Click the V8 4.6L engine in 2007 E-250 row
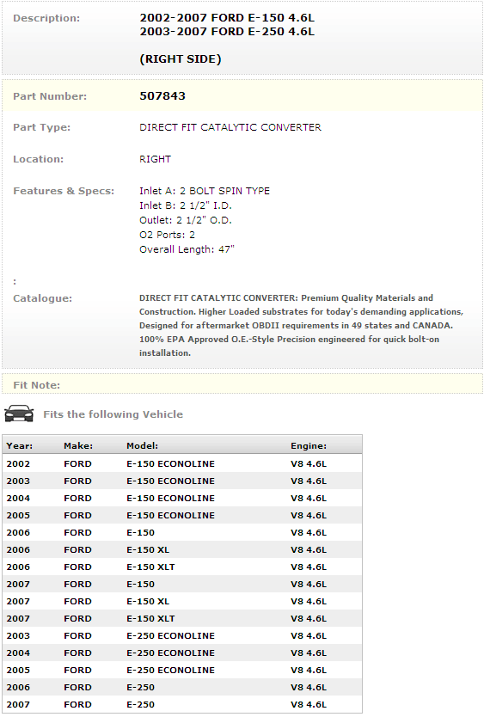The image size is (490, 717). click(309, 705)
